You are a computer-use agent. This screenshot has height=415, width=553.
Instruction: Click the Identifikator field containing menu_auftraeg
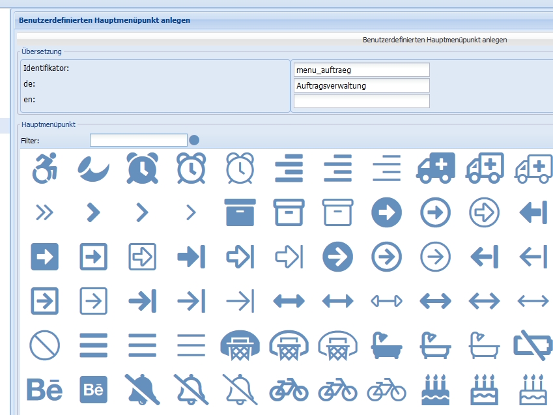pyautogui.click(x=362, y=70)
